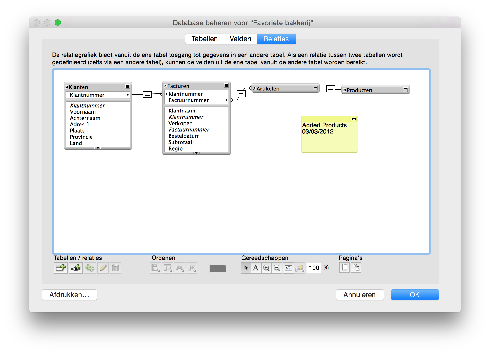Select the text note tool
This screenshot has height=354, width=490.
tap(256, 268)
